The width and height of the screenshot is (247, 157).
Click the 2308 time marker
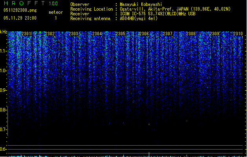(x=191, y=34)
